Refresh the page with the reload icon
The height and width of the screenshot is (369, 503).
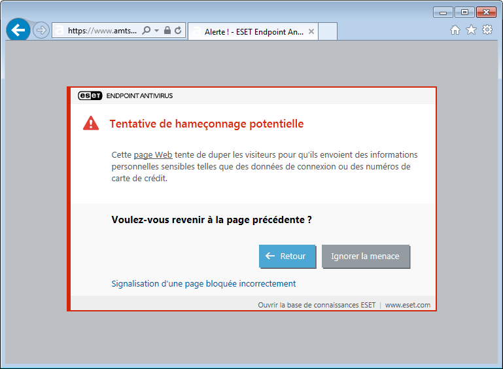(x=178, y=30)
